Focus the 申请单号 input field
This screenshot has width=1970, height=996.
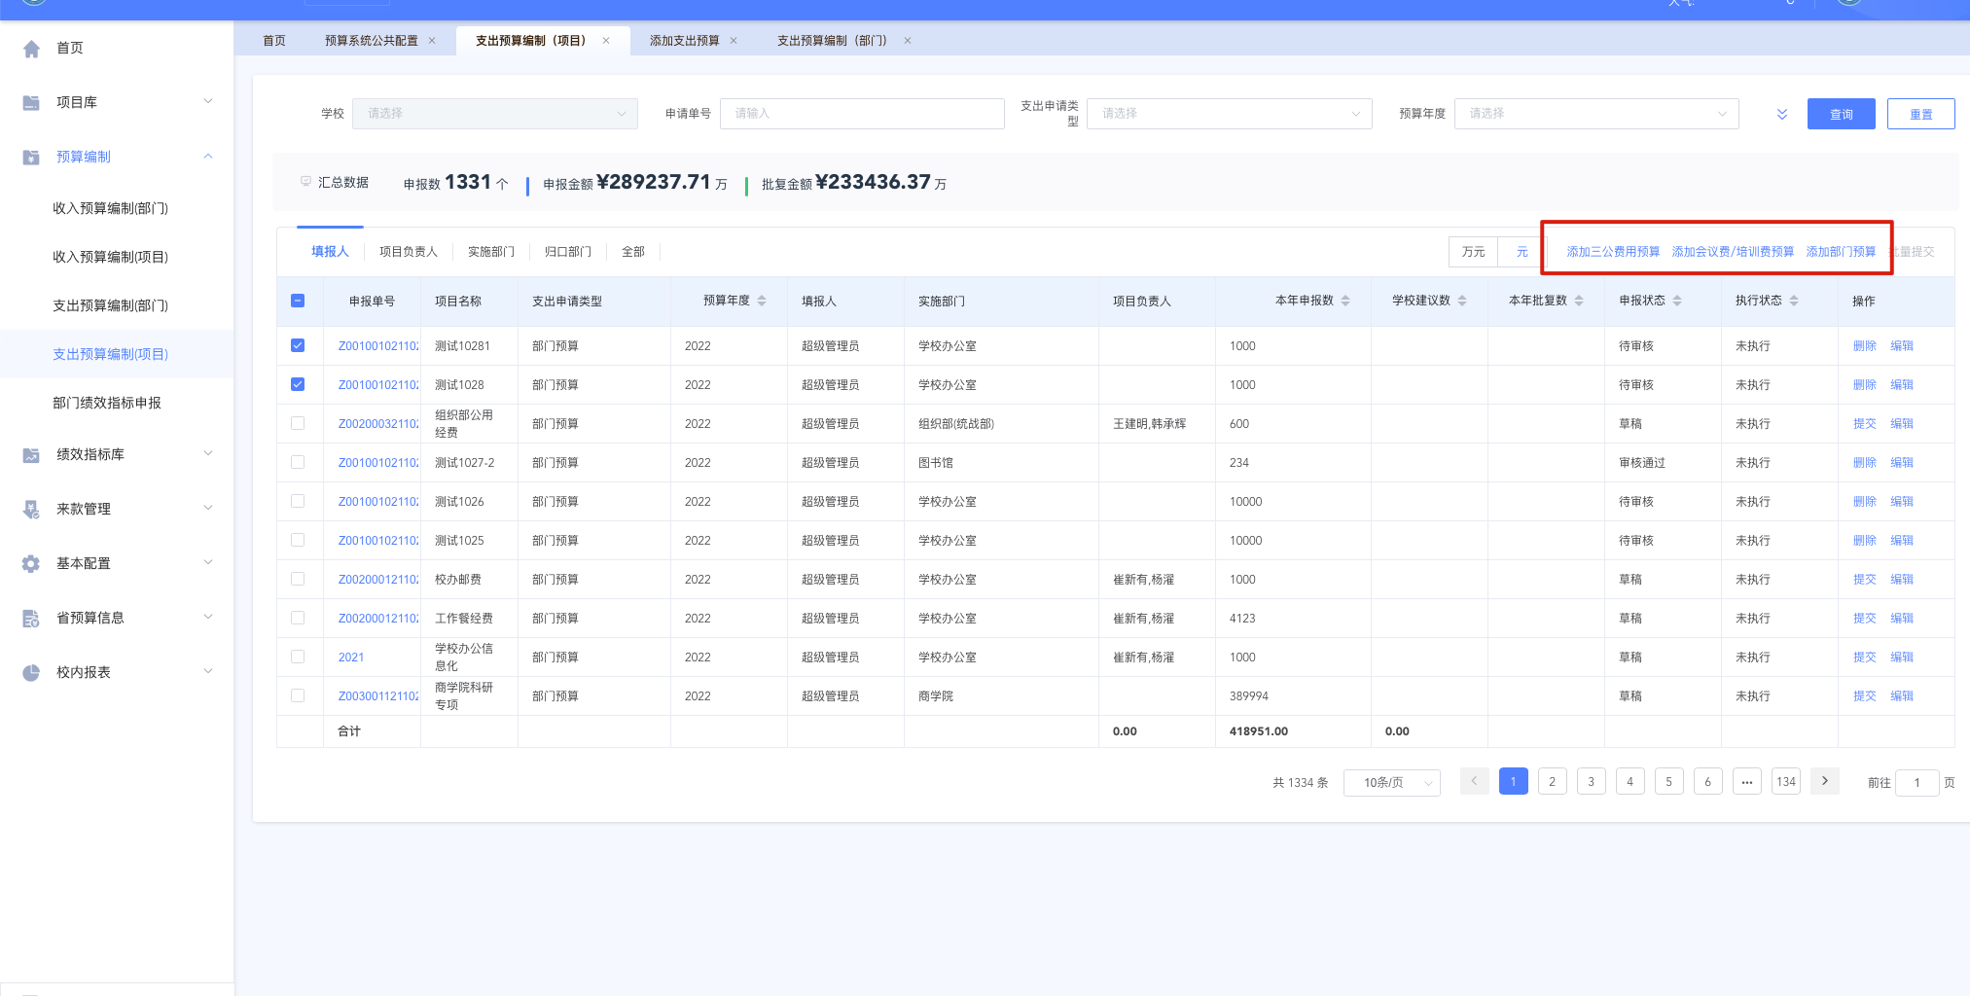[862, 114]
